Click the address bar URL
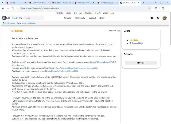The height and width of the screenshot is (124, 171). pyautogui.click(x=40, y=8)
